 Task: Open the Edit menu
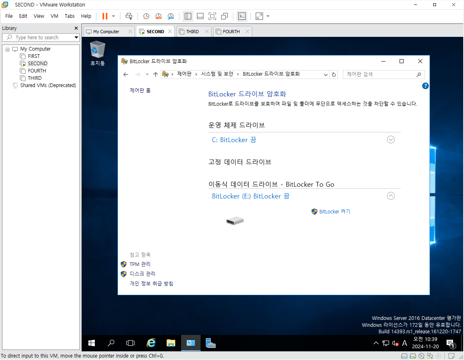pos(23,16)
